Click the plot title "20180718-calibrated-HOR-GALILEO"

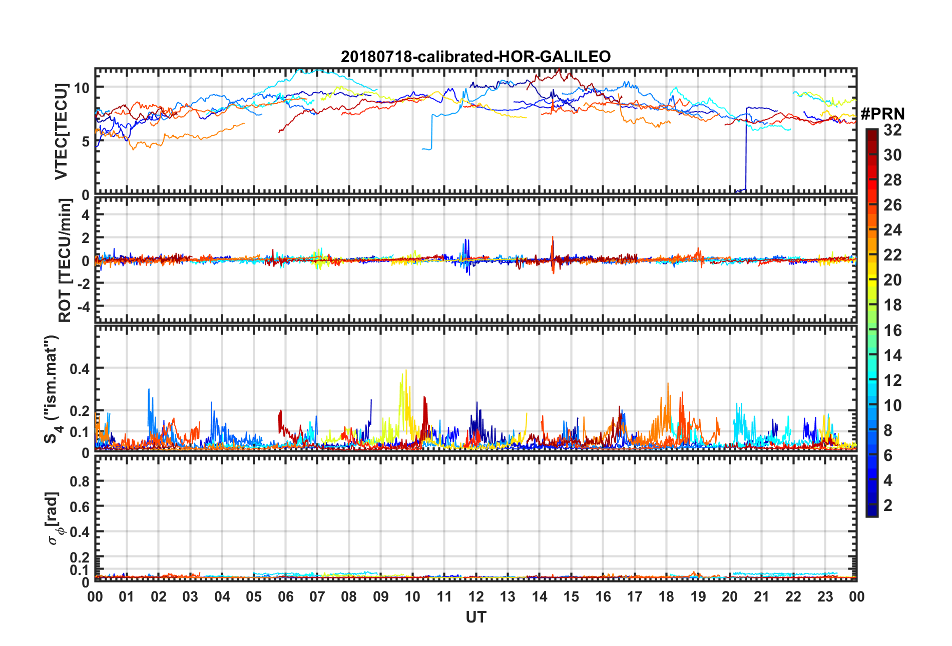(x=475, y=56)
